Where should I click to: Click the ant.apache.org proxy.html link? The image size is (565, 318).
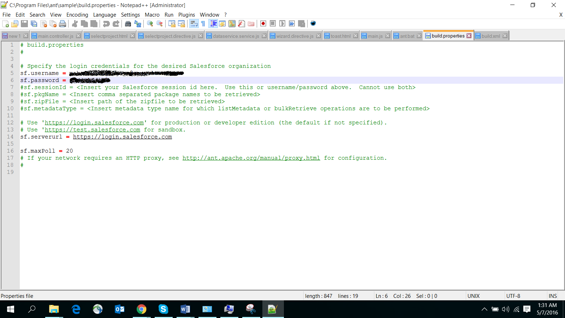coord(251,158)
